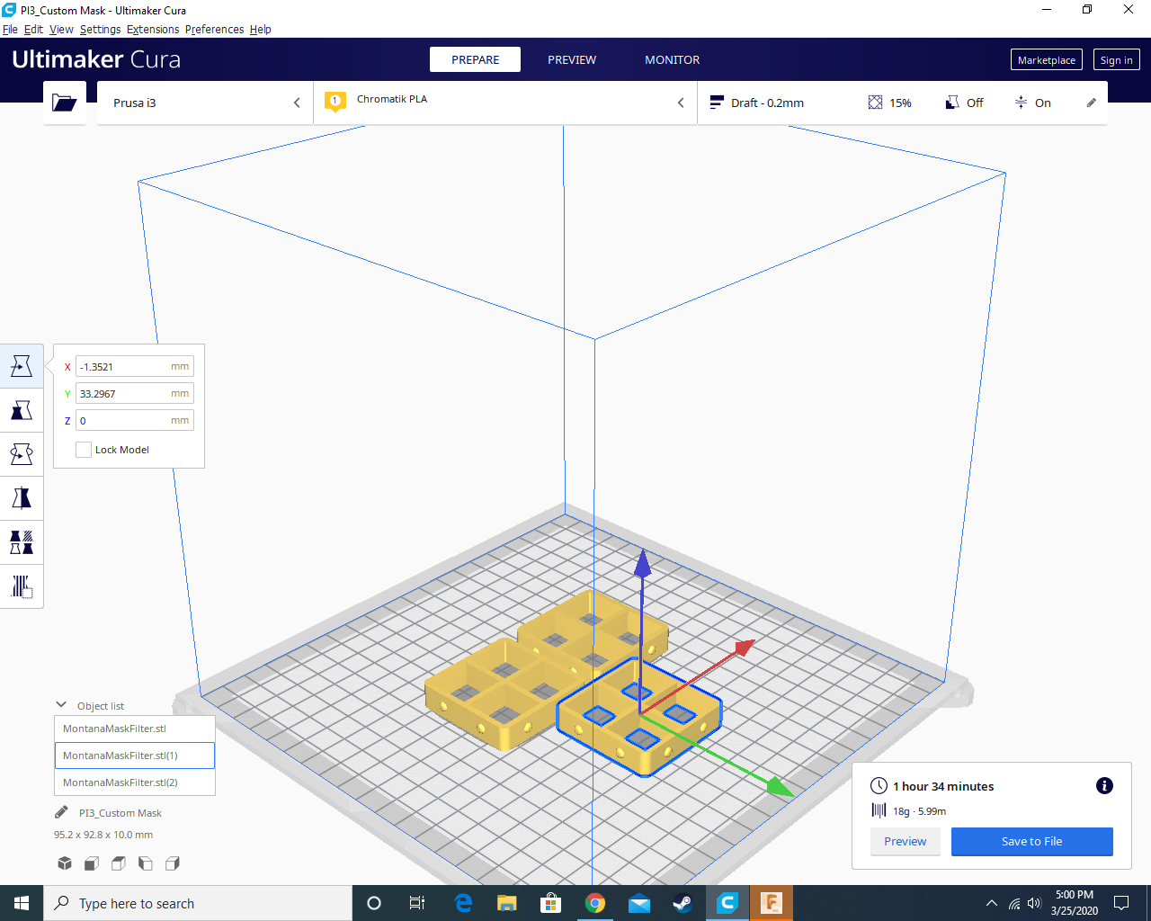Open file with the folder icon
1151x921 pixels.
pos(65,103)
